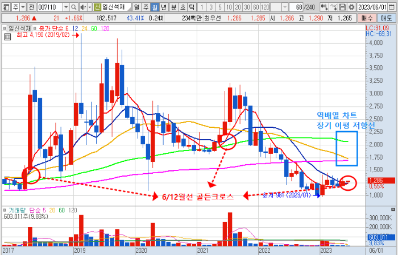Click the 2019 year label on time axis
This screenshot has height=255, width=398.
[x=80, y=250]
